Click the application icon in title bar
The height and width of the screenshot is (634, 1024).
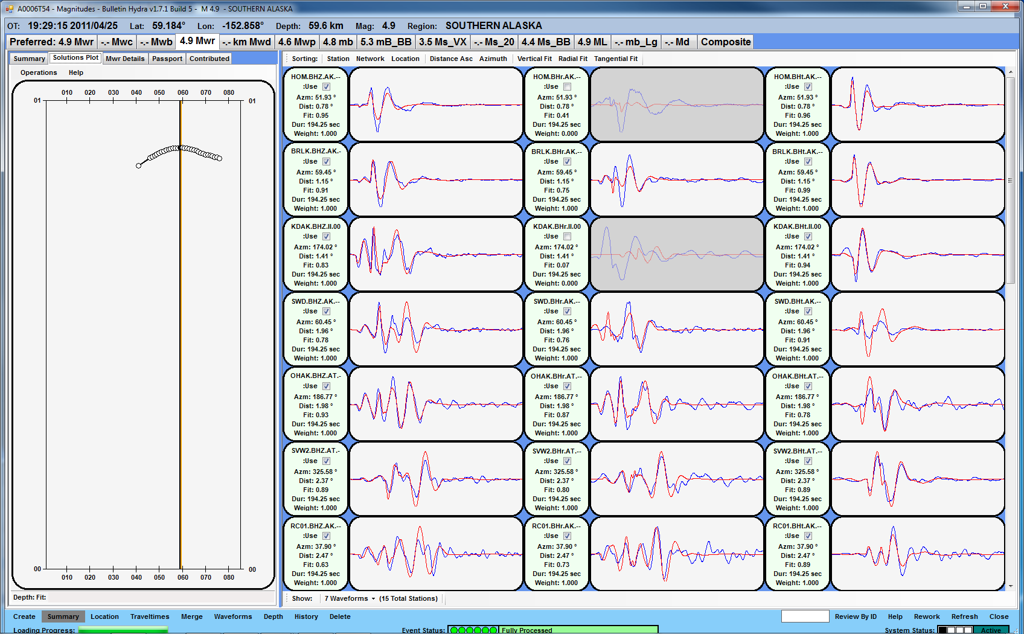point(10,8)
